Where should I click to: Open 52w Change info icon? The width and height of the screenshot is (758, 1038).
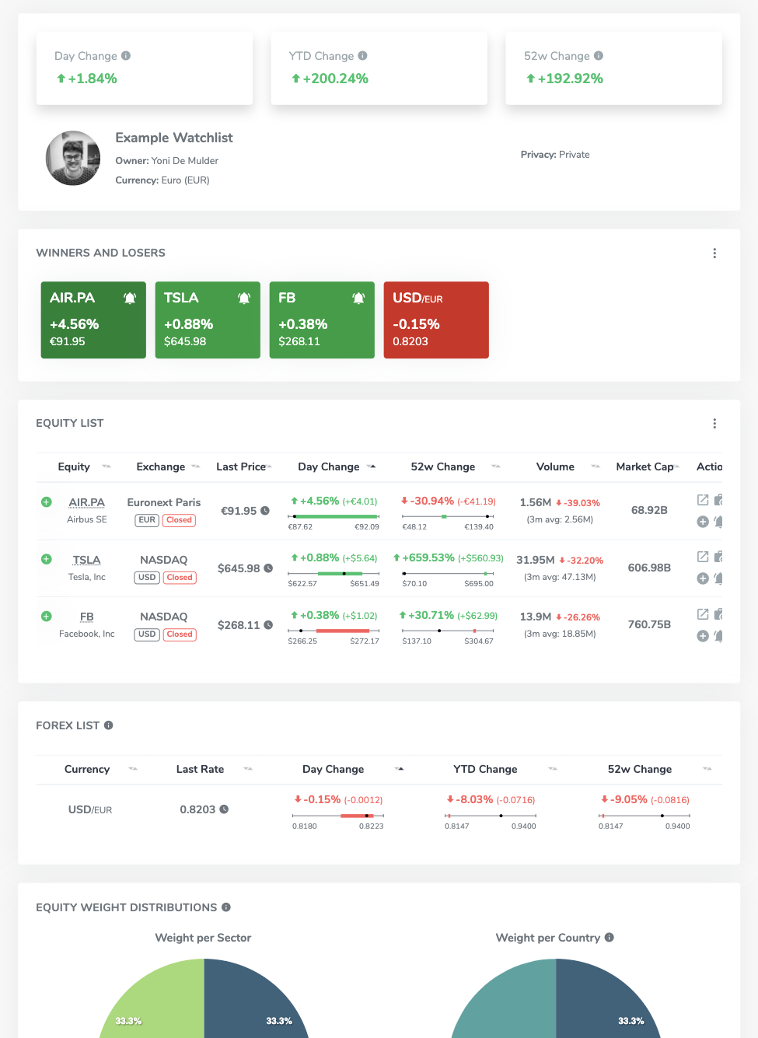point(599,56)
